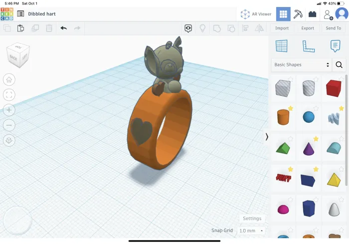Screen dimensions: 349x244
Task: Select the red Box shape
Action: pos(334,88)
